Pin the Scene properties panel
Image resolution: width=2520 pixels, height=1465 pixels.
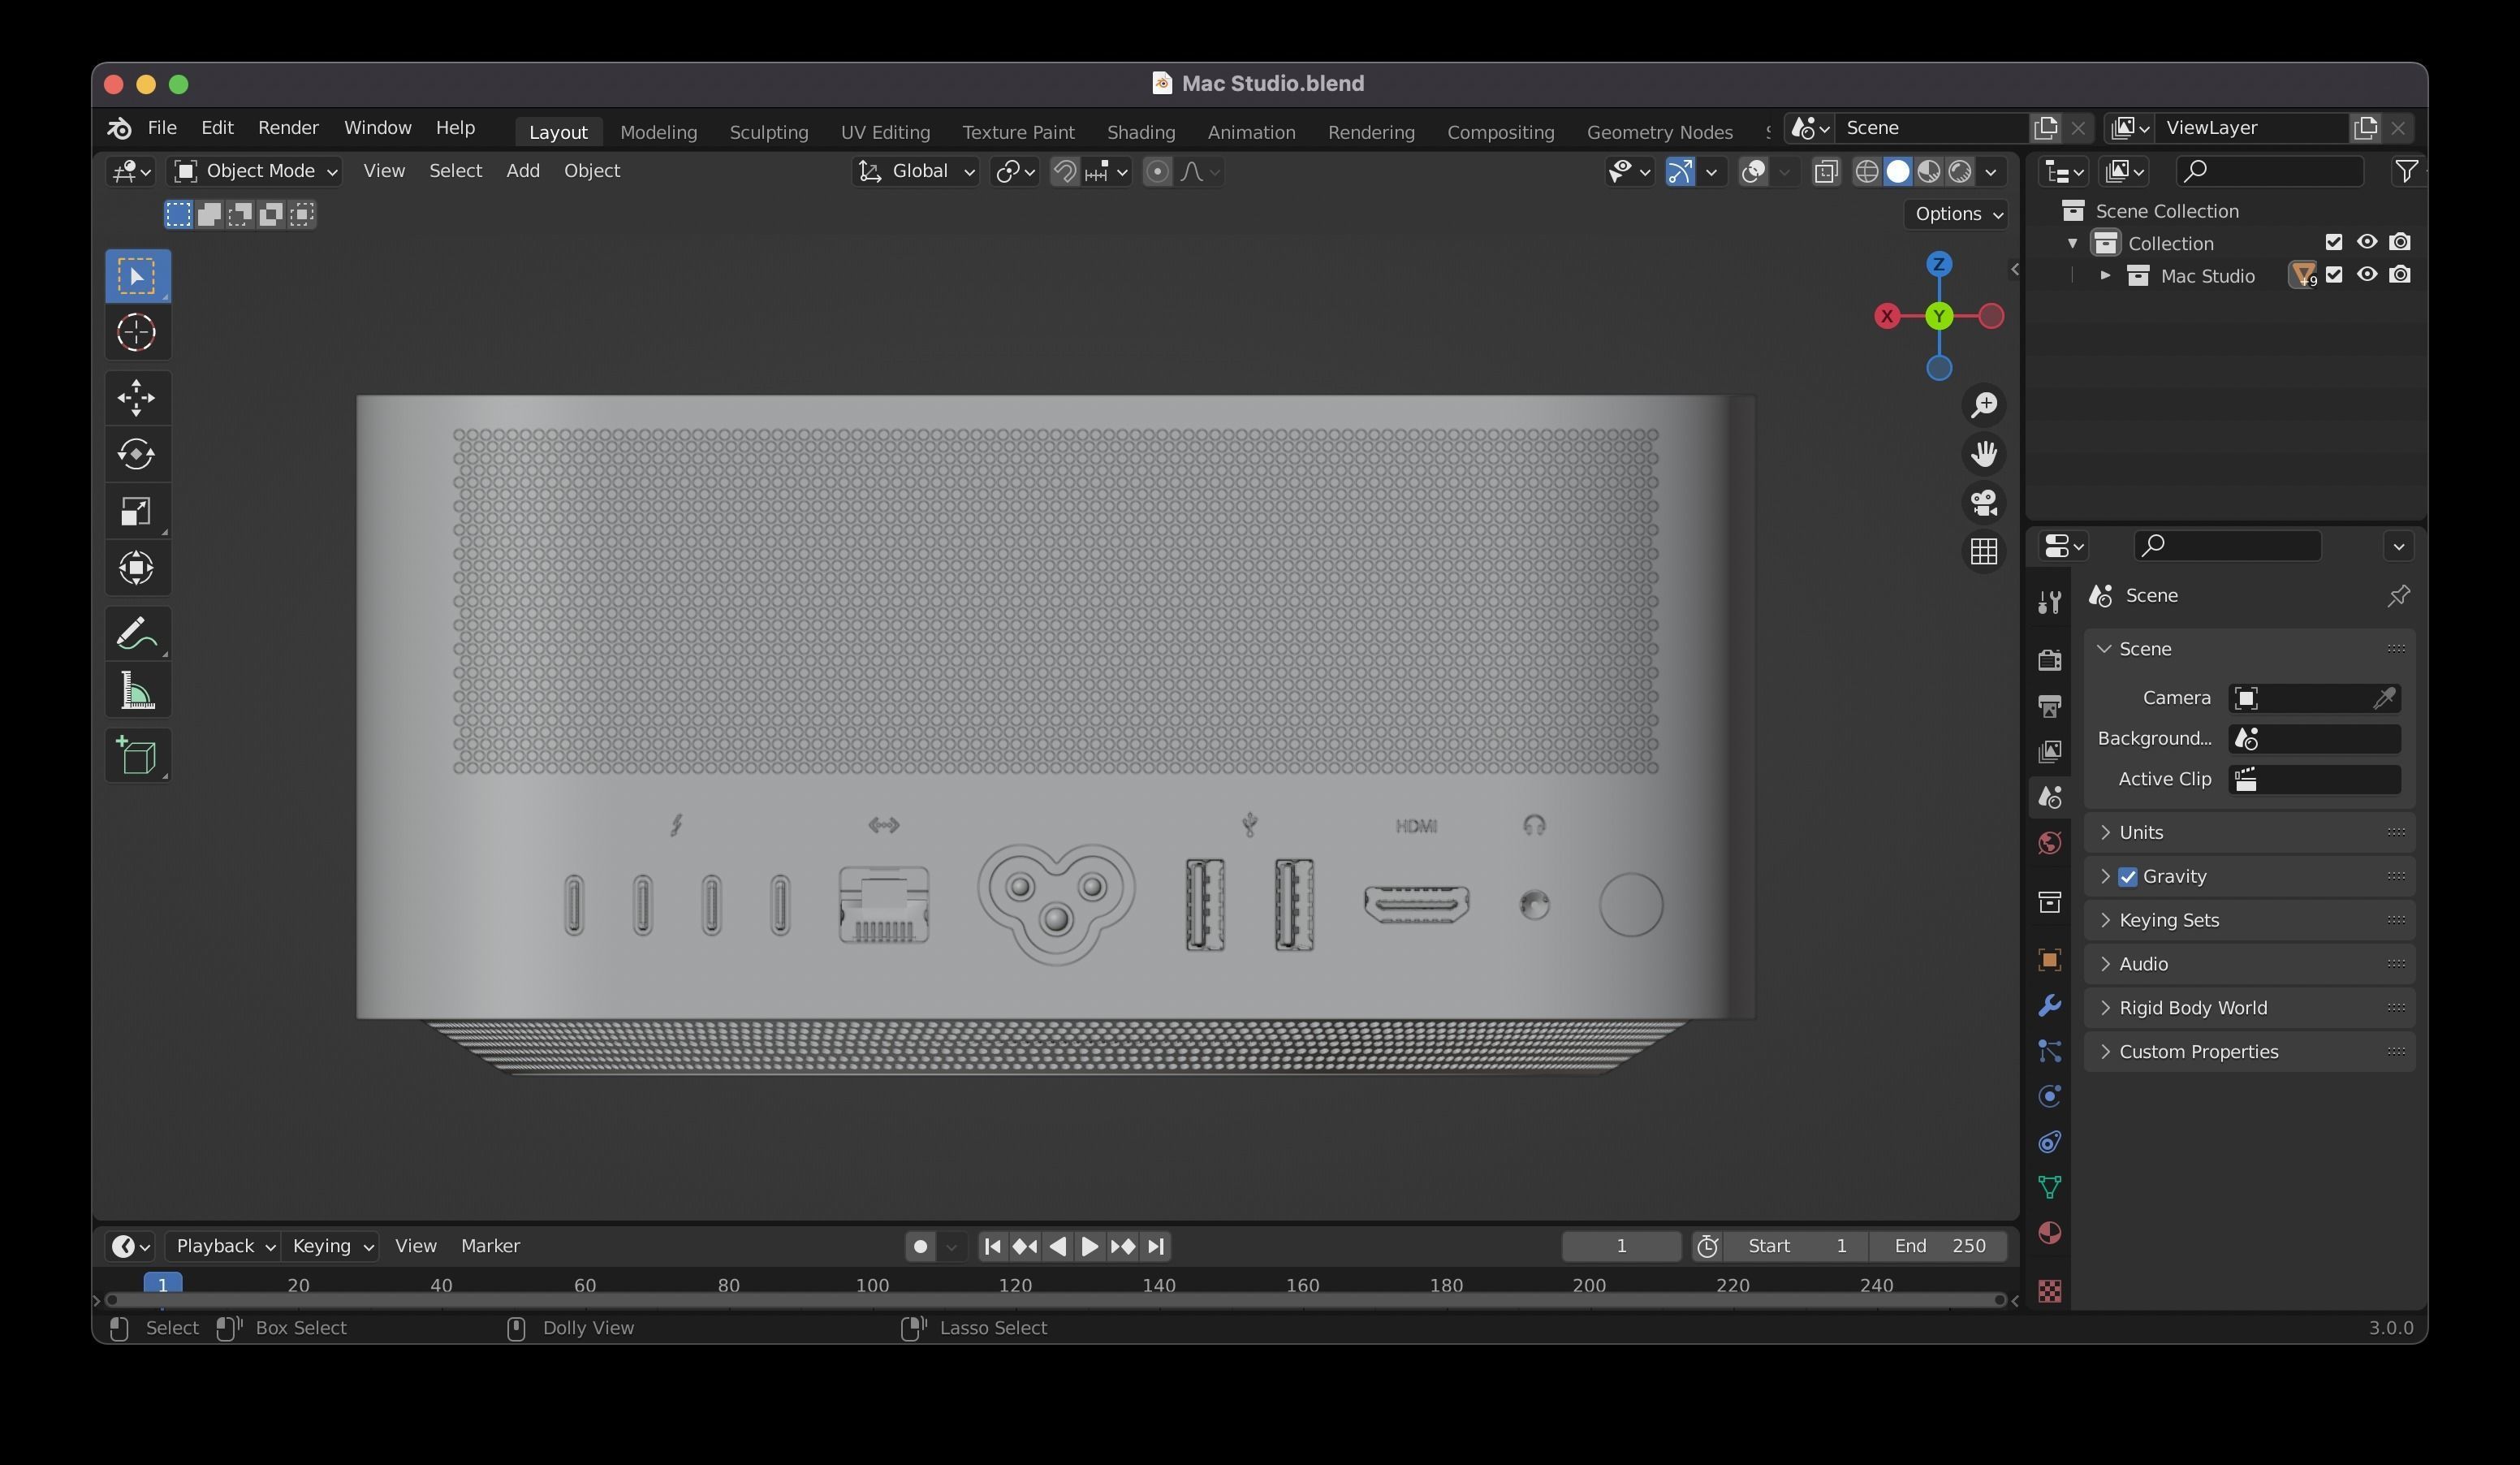point(2398,596)
